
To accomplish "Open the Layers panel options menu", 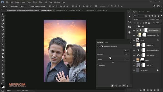I will point(161,12).
